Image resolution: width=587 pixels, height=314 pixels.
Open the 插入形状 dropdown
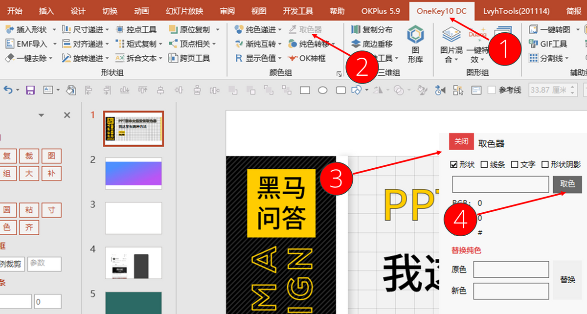coord(54,30)
